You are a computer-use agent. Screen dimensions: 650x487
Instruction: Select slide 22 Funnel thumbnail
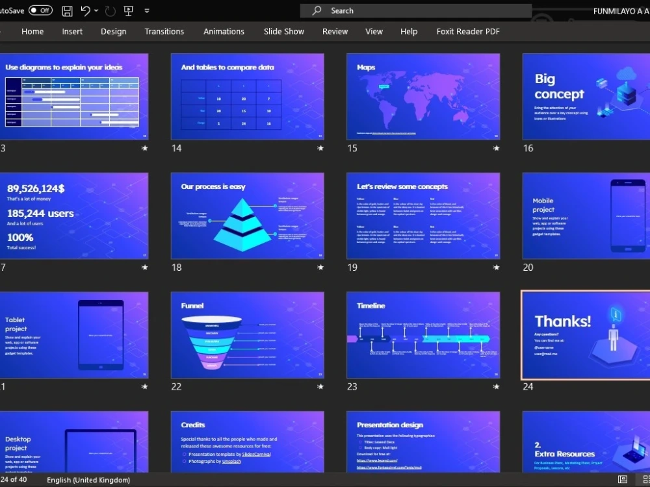click(248, 335)
